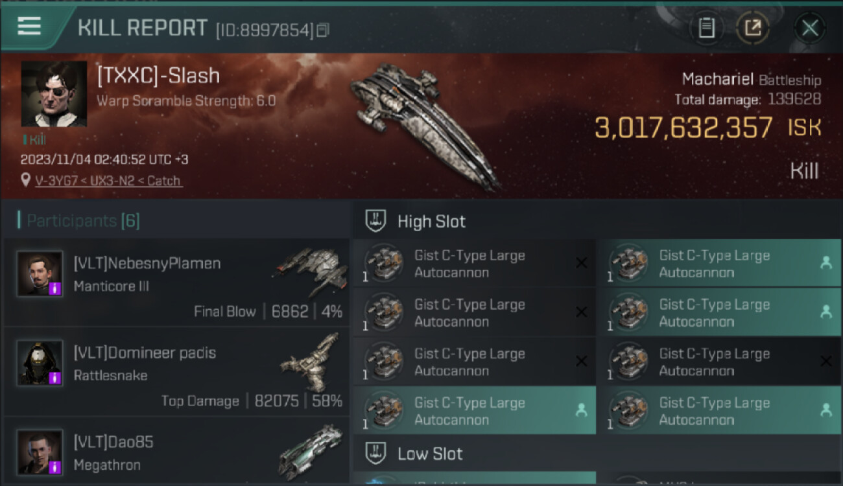The width and height of the screenshot is (843, 486).
Task: Click Dao85's pilot portrait
Action: [40, 452]
